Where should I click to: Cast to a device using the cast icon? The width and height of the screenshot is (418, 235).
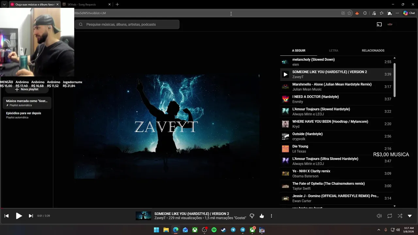click(379, 24)
